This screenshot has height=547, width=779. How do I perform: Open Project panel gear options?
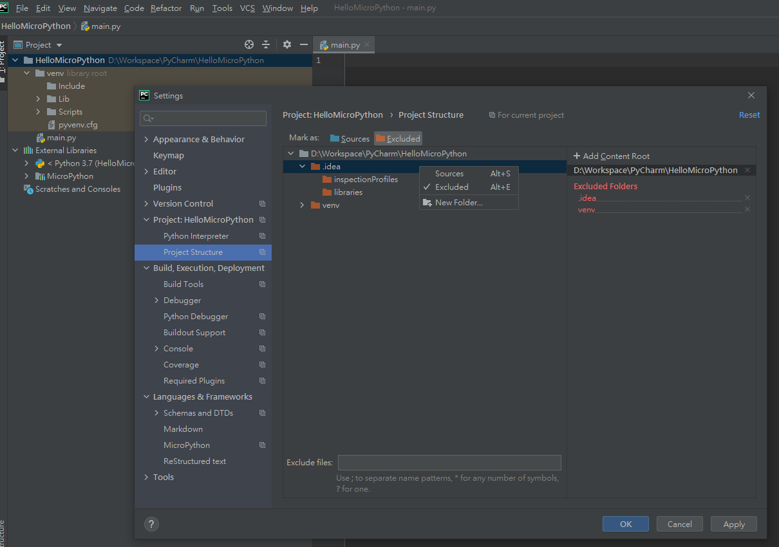tap(287, 44)
